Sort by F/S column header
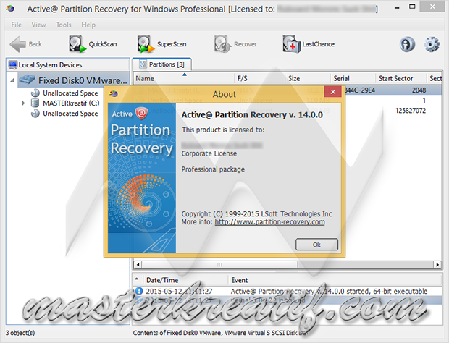Viewport: 449px width, 343px height. [260, 78]
